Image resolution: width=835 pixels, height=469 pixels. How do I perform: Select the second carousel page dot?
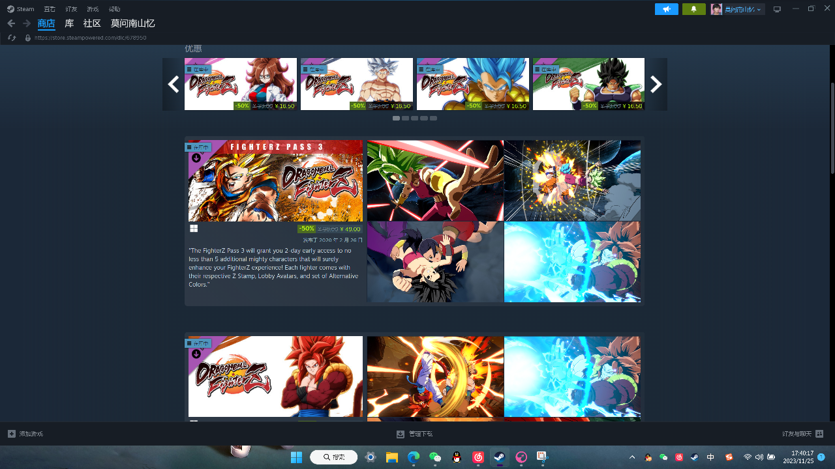click(405, 119)
